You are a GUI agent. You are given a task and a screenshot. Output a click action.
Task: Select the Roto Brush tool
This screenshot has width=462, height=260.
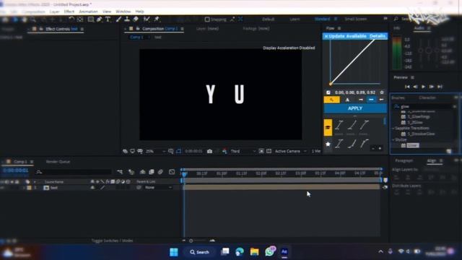147,19
